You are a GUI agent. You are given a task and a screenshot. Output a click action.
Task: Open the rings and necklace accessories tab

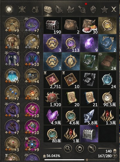tap(35, 10)
